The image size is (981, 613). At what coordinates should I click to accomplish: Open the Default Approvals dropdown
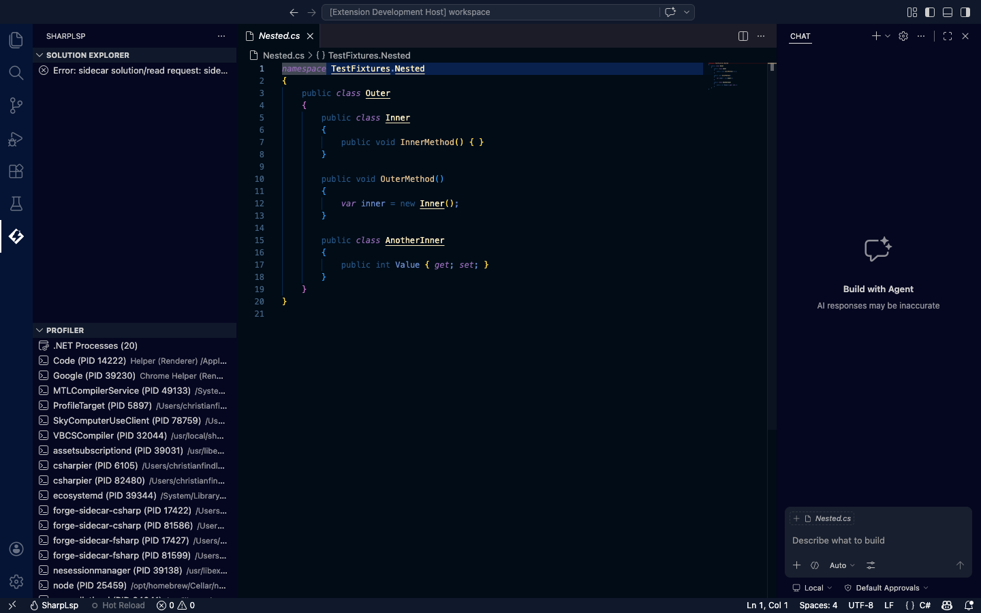[x=886, y=588]
